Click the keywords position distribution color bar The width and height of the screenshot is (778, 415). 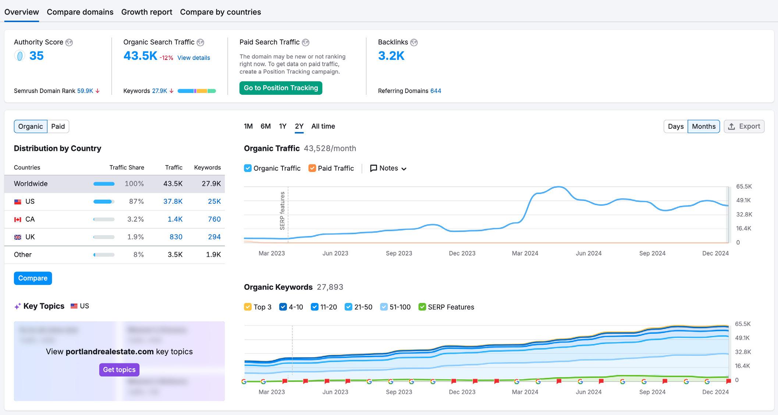[196, 91]
